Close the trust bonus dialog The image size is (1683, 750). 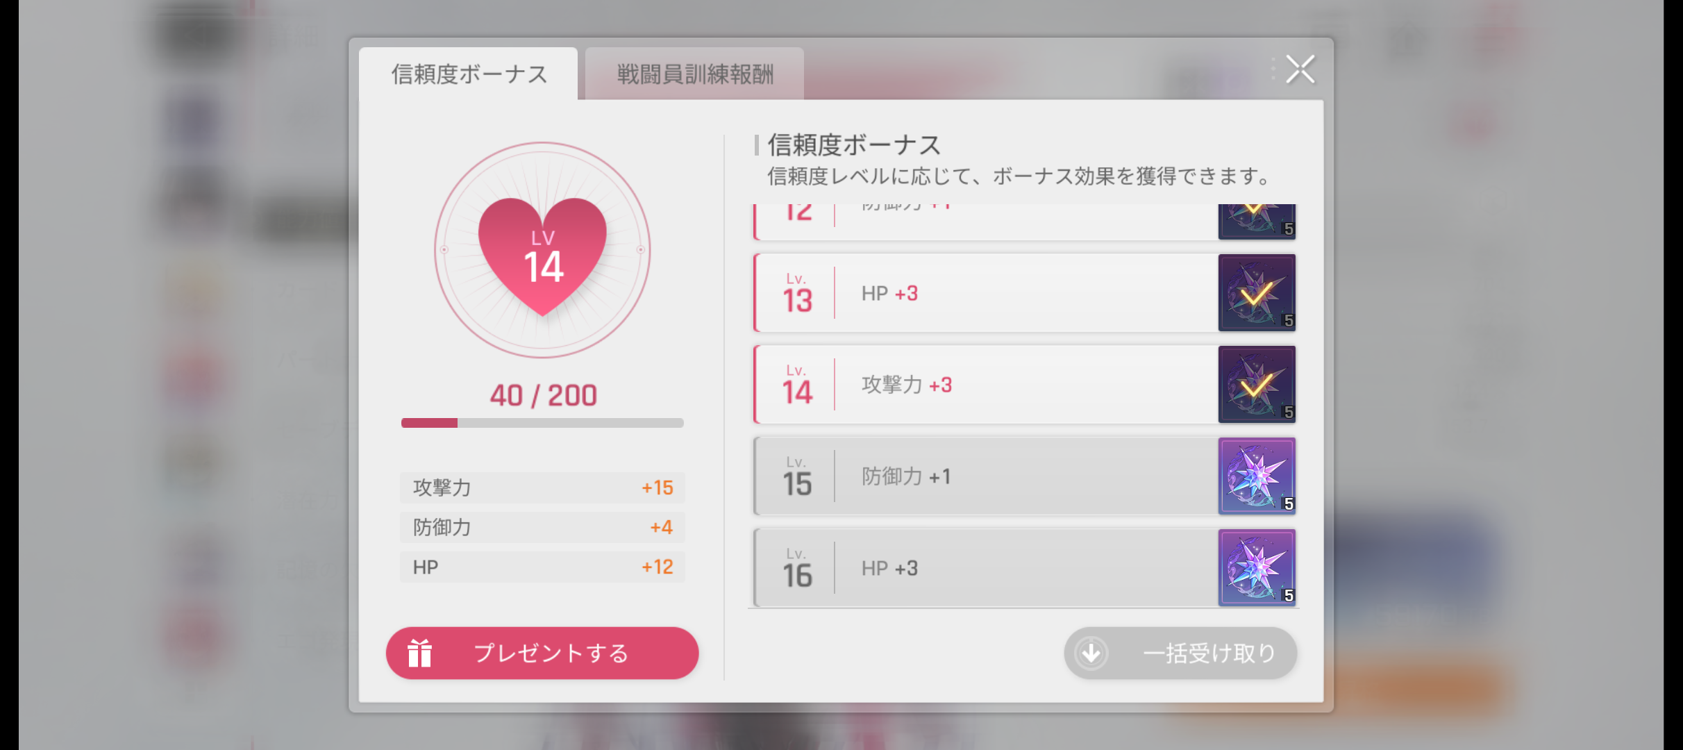click(x=1300, y=69)
